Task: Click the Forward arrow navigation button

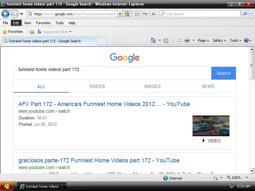Action: click(x=14, y=14)
